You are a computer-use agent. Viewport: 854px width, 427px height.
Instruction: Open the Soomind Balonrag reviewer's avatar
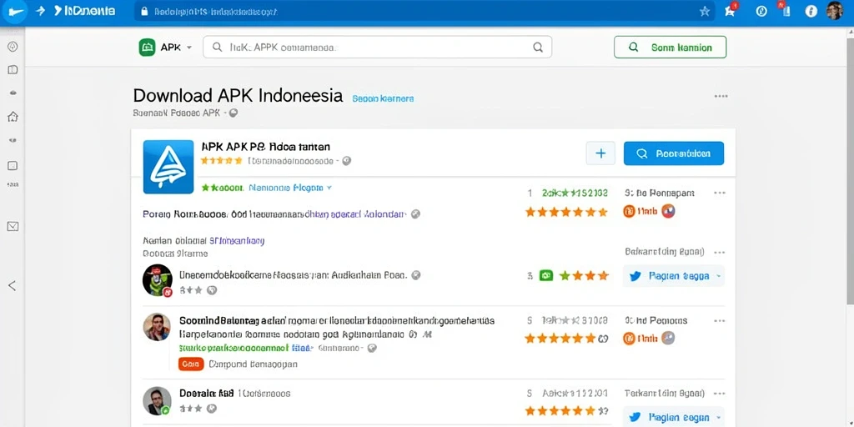[x=157, y=327]
